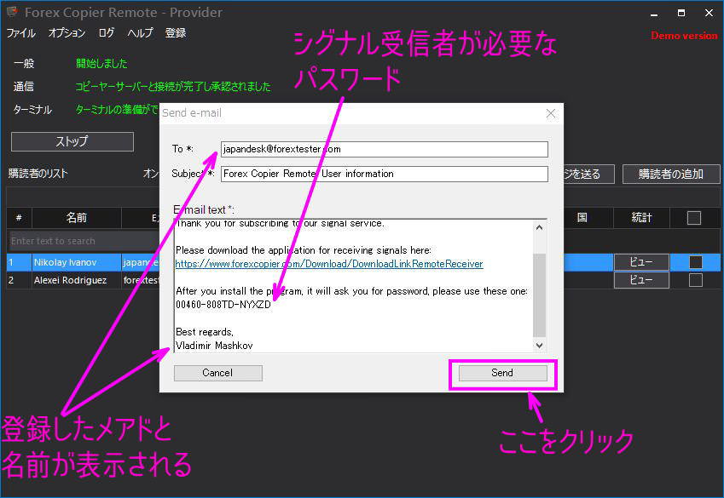Screen dimensions: 724x498
Task: Cancel the Send e-mail dialog
Action: (217, 372)
